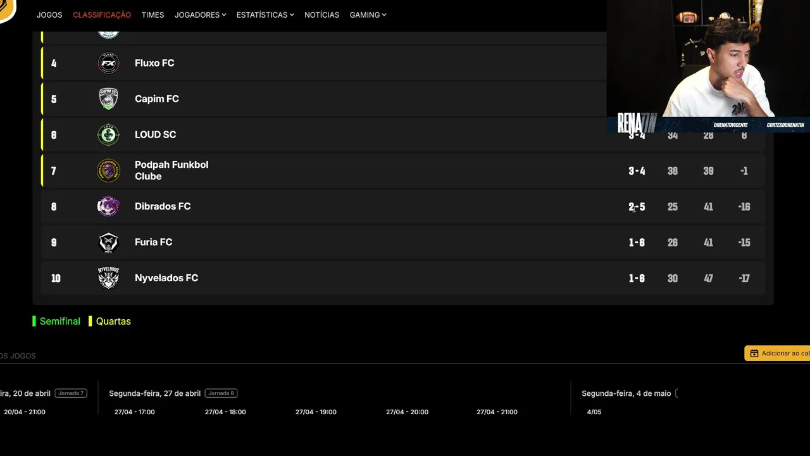Select the 27/04 - 20:00 match slot
Screen dimensions: 810x456
click(407, 412)
